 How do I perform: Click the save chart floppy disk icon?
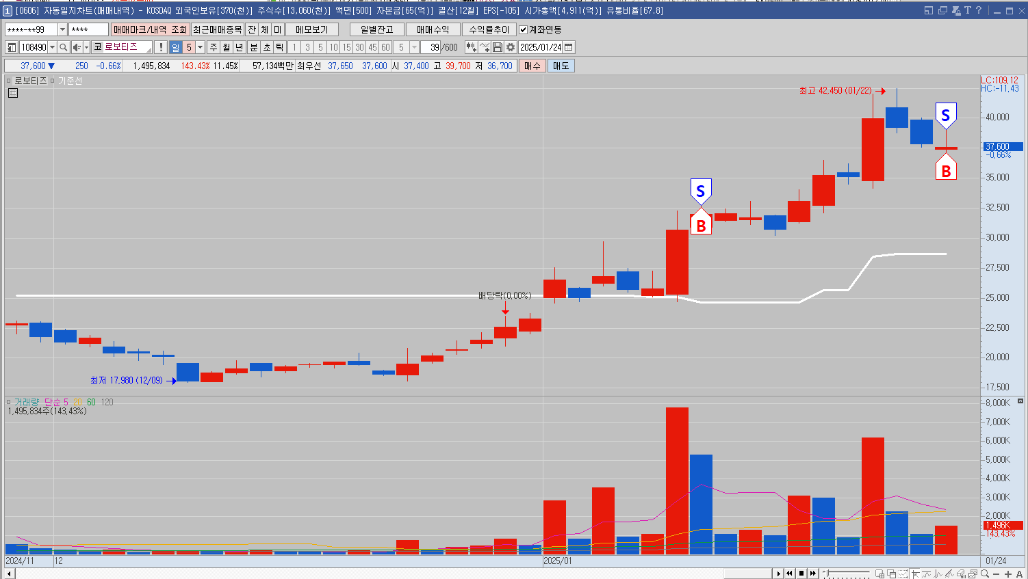(x=498, y=47)
